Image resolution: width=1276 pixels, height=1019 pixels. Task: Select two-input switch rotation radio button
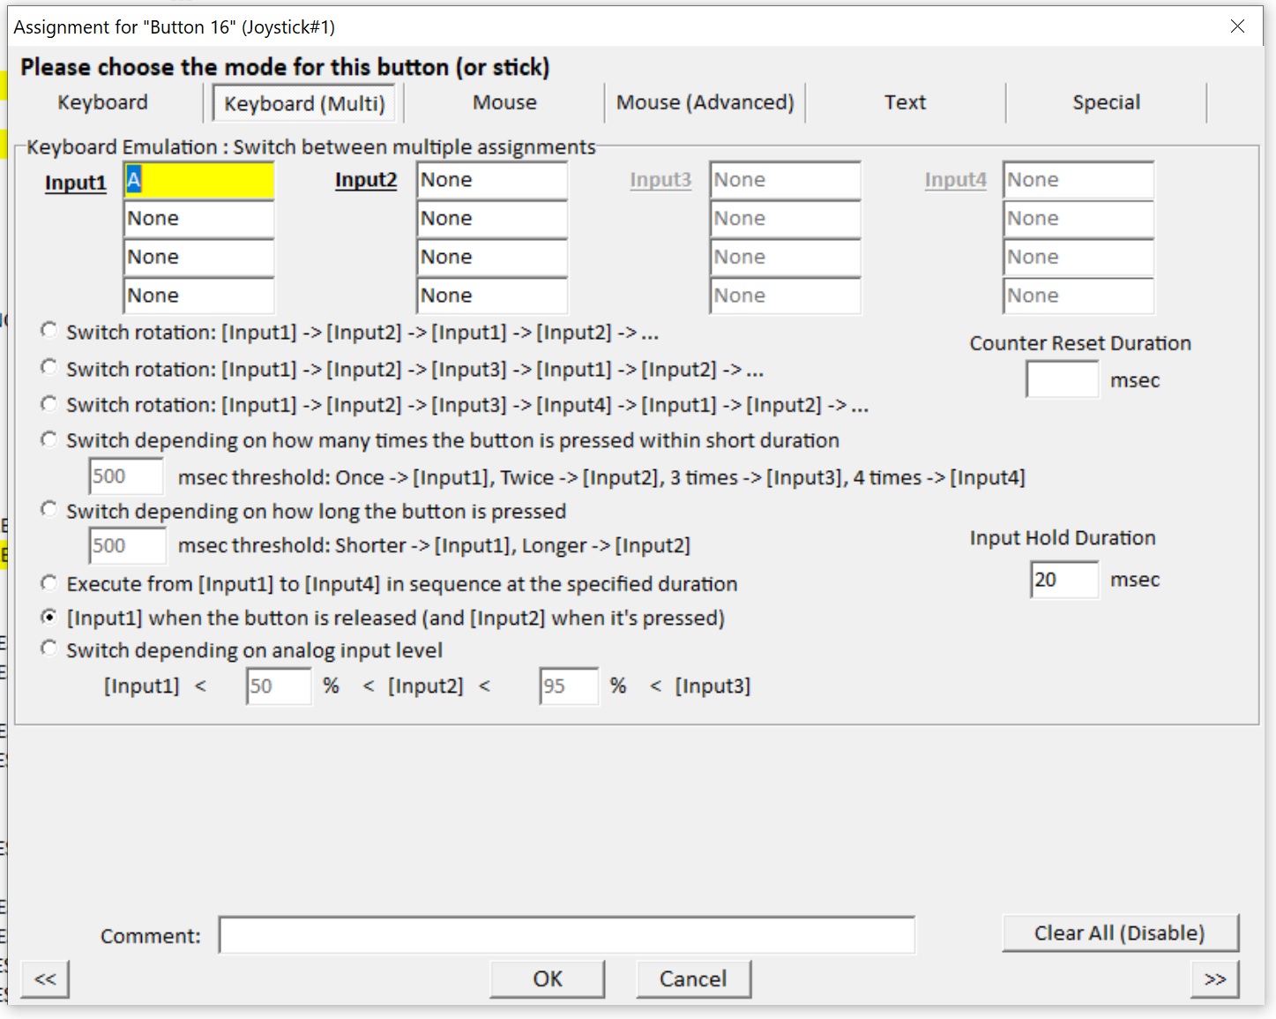point(49,331)
